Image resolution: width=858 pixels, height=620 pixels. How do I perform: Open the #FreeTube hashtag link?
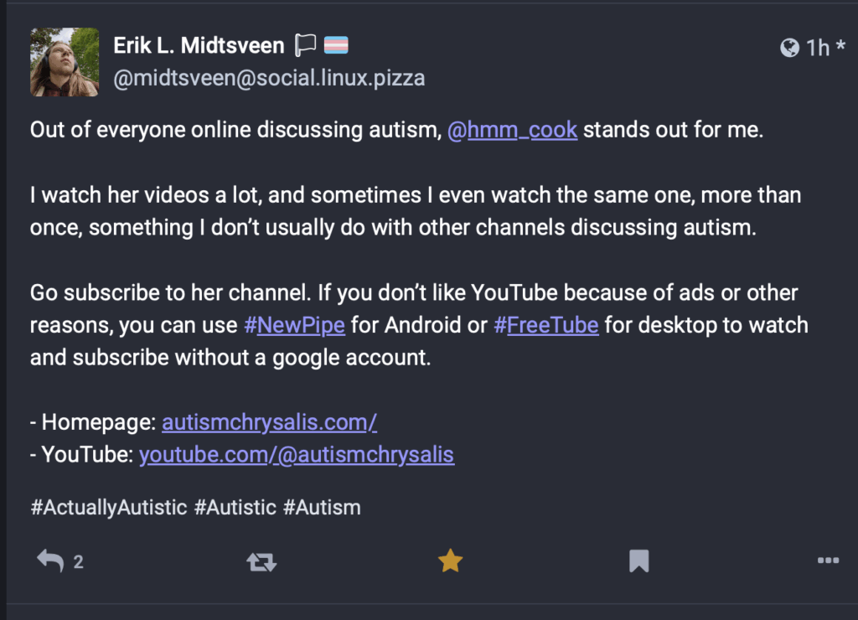(x=546, y=325)
